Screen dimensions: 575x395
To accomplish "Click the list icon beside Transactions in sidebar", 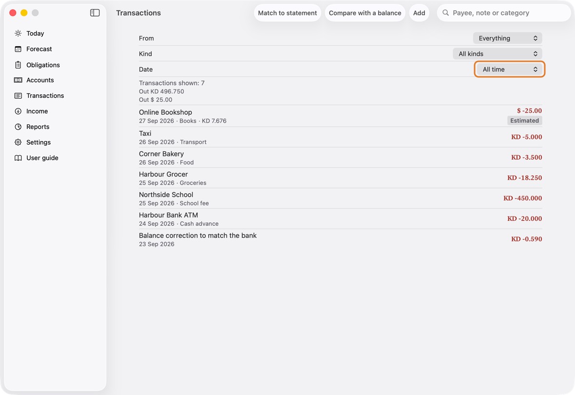I will click(x=18, y=95).
